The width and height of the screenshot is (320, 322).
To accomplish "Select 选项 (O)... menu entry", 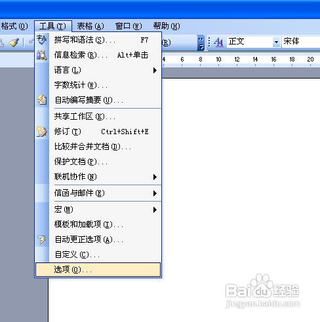I will pos(98,270).
